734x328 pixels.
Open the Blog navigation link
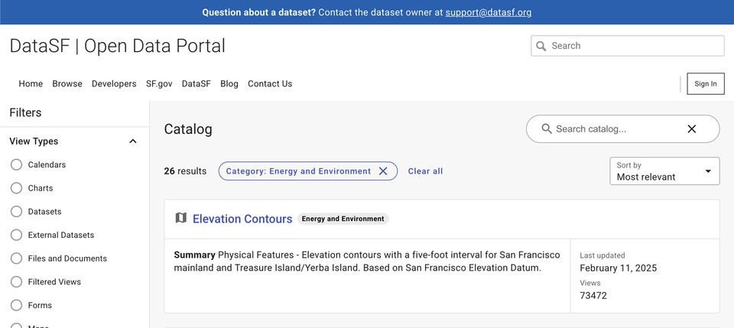coord(229,84)
